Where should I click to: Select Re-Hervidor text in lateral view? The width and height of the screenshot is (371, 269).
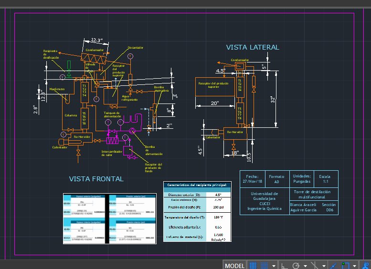point(235,132)
